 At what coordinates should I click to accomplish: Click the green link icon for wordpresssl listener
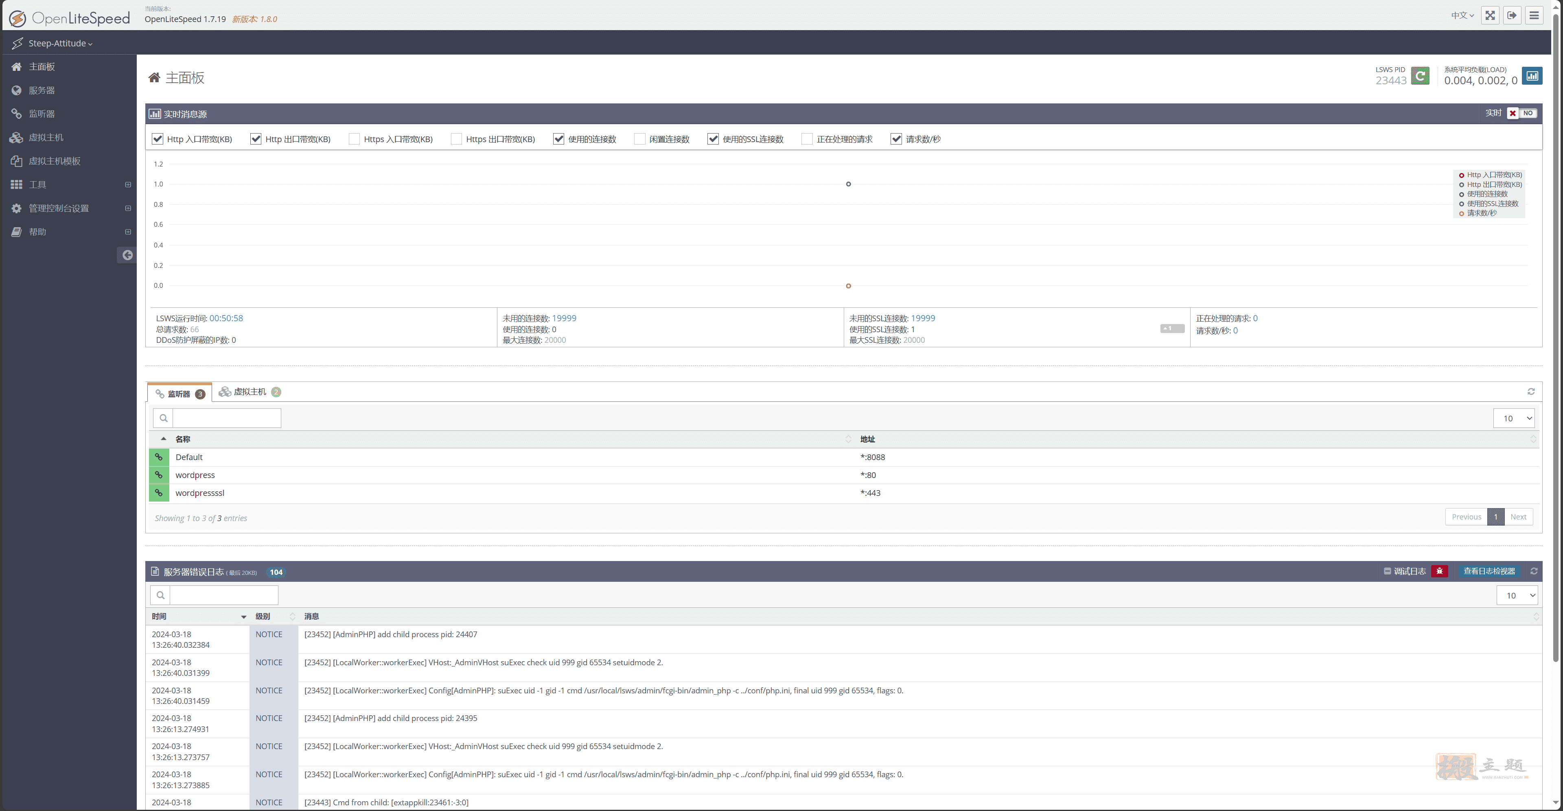tap(159, 493)
